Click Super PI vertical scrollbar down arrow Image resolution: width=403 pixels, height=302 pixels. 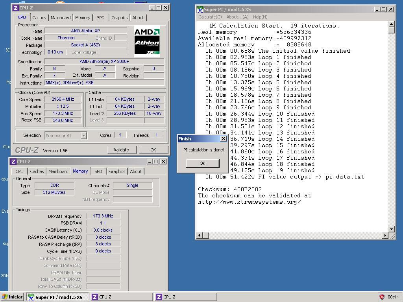(392, 229)
